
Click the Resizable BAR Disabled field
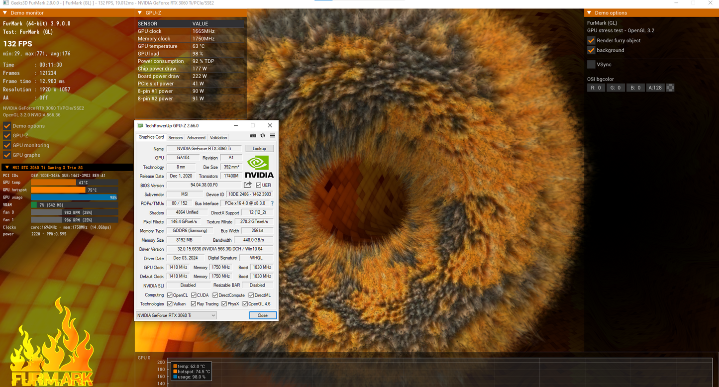(x=257, y=285)
